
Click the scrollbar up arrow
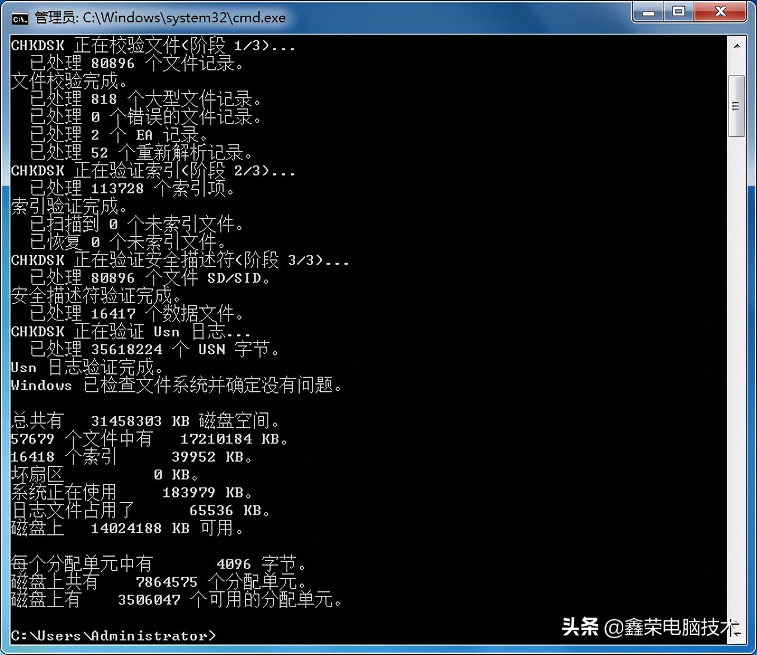pyautogui.click(x=737, y=46)
